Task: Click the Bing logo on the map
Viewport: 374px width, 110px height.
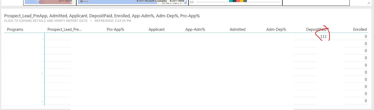Action: point(84,1)
